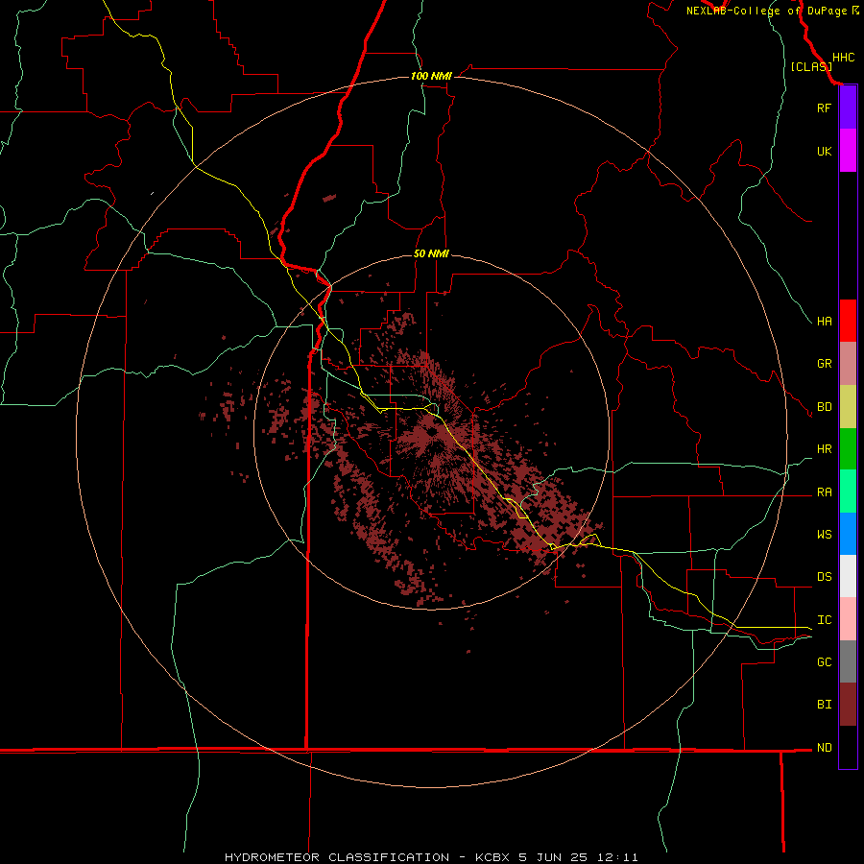The width and height of the screenshot is (864, 864).
Task: Click the mint RA legend swatch
Action: (x=848, y=492)
